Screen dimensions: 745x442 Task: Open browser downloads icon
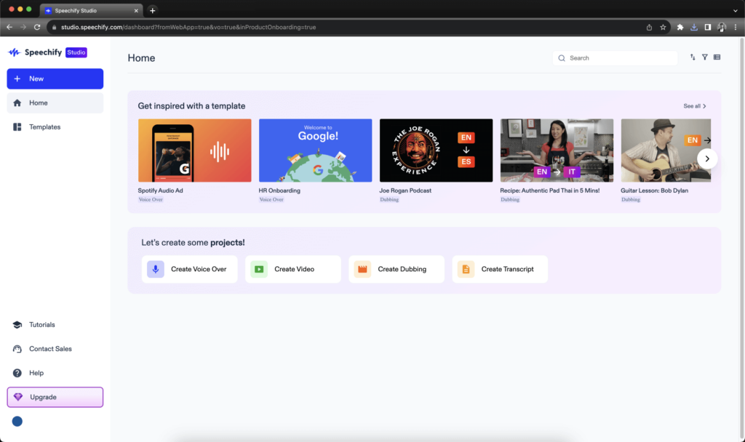pos(694,28)
